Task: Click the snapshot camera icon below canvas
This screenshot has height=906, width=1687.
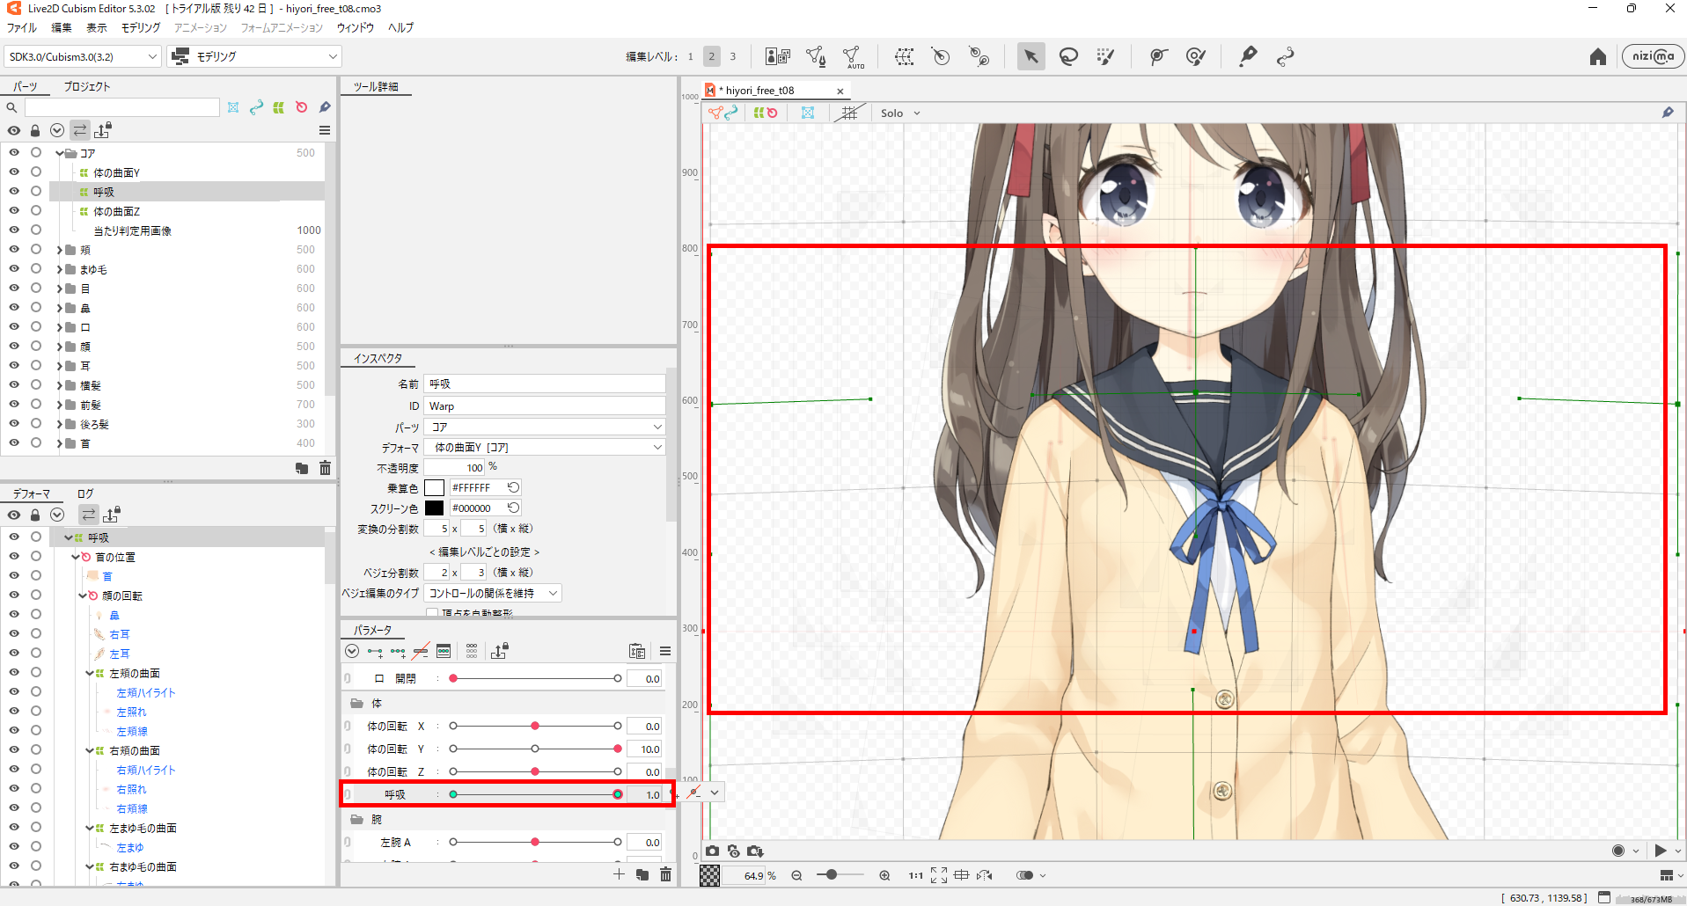Action: 712,851
